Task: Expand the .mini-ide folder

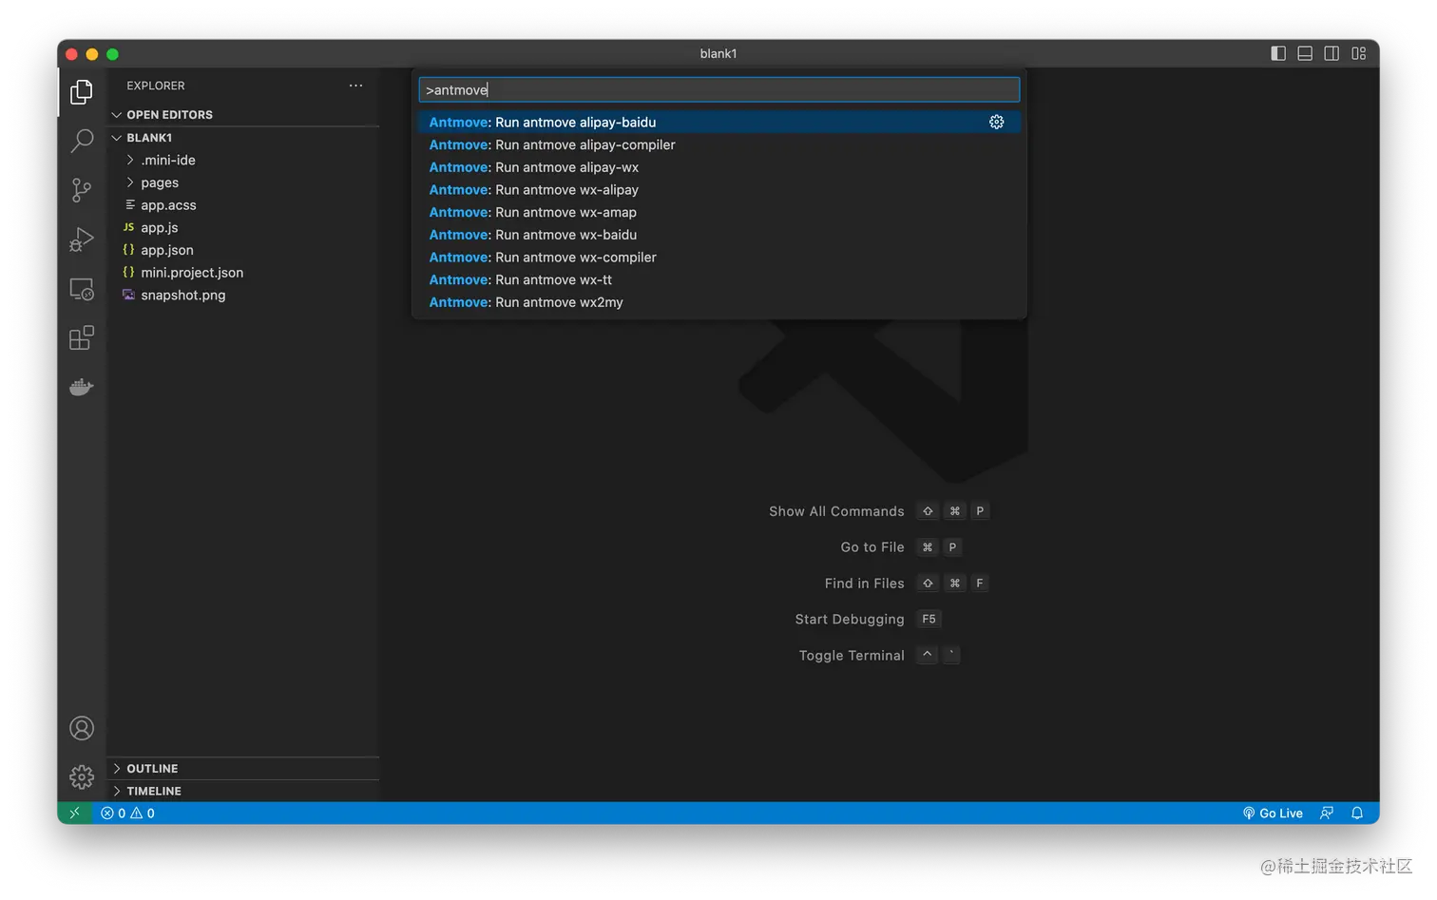Action: coord(243,160)
